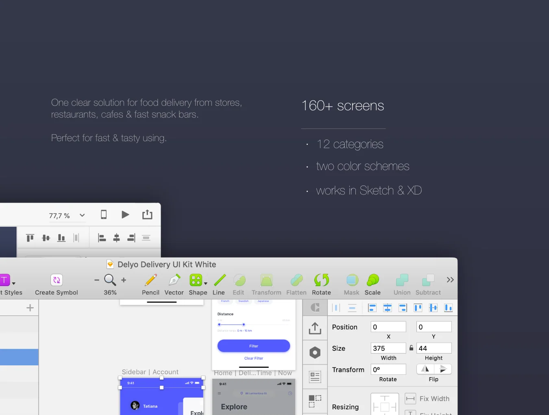The image size is (549, 415).
Task: Distribute vertically in Sketch inspector
Action: (352, 308)
